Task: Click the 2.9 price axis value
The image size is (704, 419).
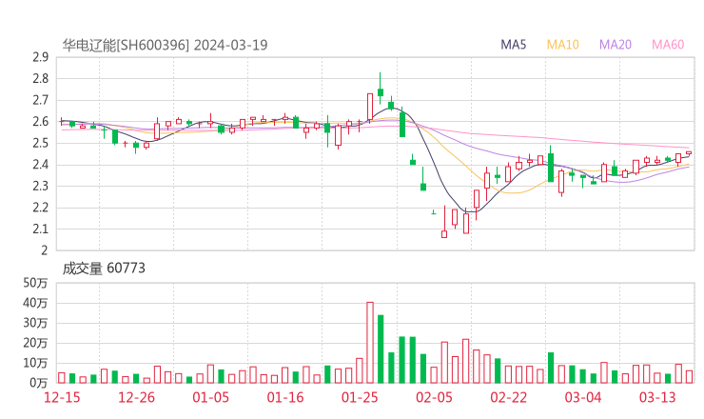Action: [x=40, y=57]
